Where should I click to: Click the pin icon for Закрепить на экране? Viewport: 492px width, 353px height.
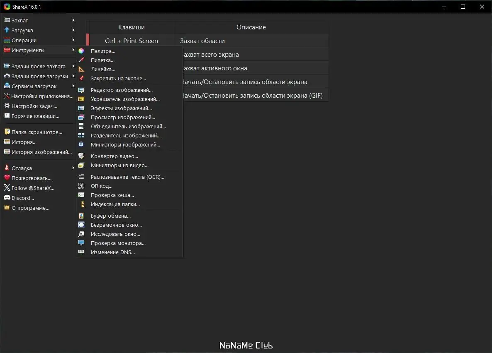click(81, 78)
